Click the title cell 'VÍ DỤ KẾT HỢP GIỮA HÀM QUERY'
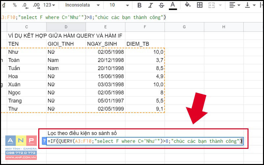The width and height of the screenshot is (264, 165). tap(65, 36)
